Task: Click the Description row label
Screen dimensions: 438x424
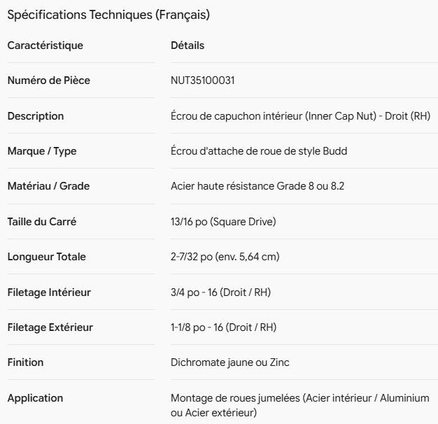Action: pos(36,116)
